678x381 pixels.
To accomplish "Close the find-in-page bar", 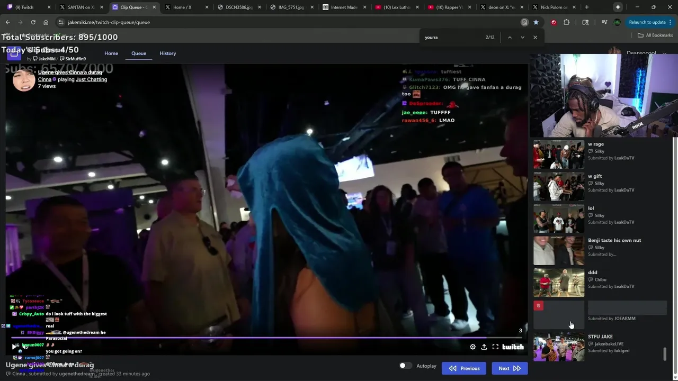I will (535, 37).
